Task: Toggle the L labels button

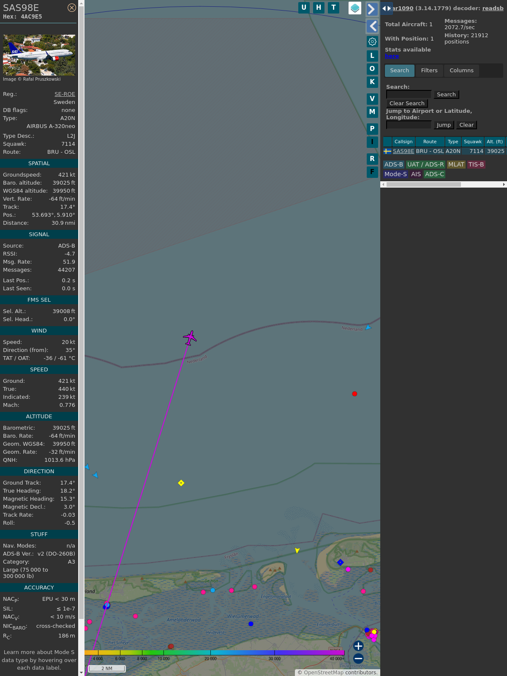Action: point(372,55)
